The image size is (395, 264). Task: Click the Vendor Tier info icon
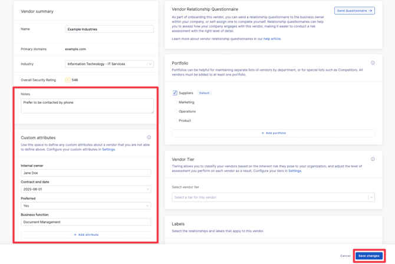[x=373, y=159]
